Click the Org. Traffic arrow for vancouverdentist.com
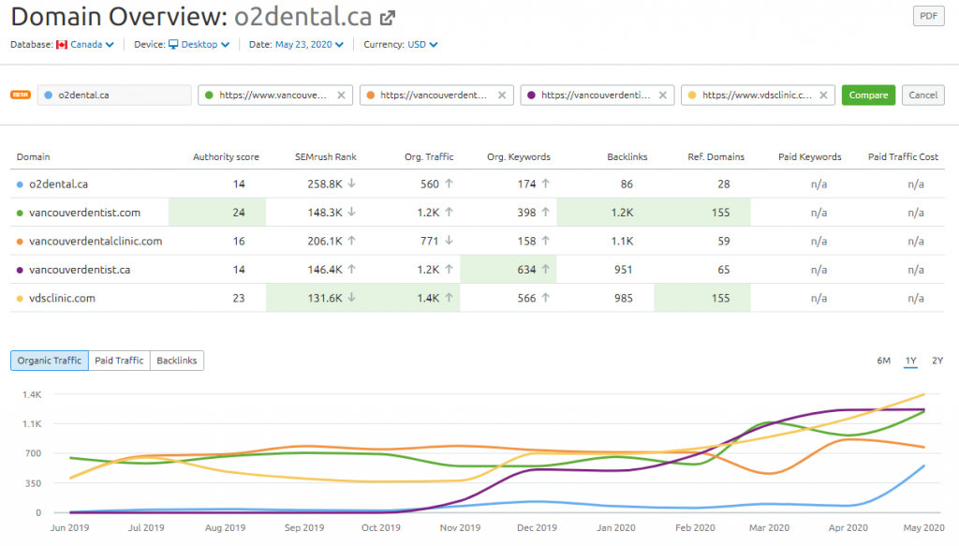The image size is (959, 546). coord(449,213)
